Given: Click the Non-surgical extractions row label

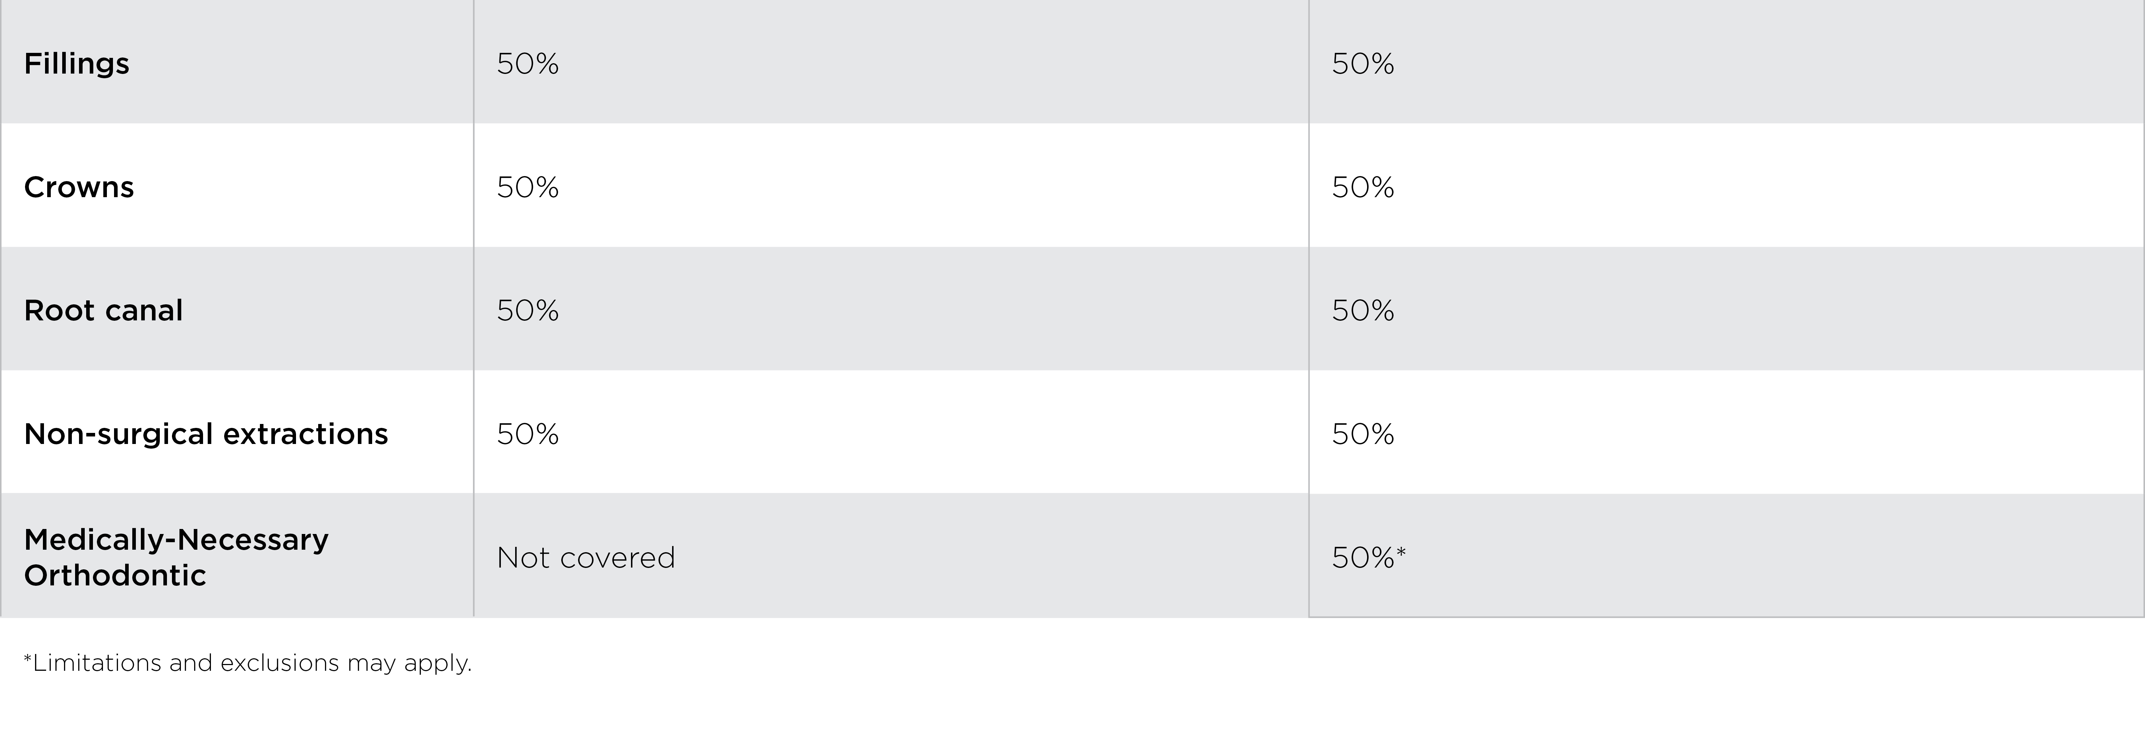Looking at the screenshot, I should click(206, 434).
